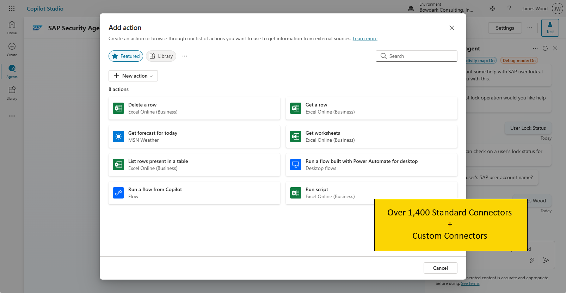Click the User Lock Status message
566x293 pixels.
click(528, 128)
